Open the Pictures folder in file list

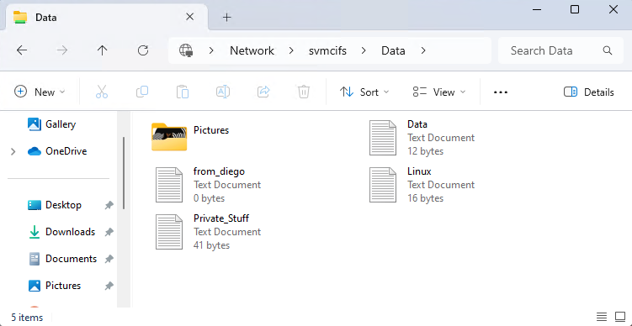pos(169,137)
